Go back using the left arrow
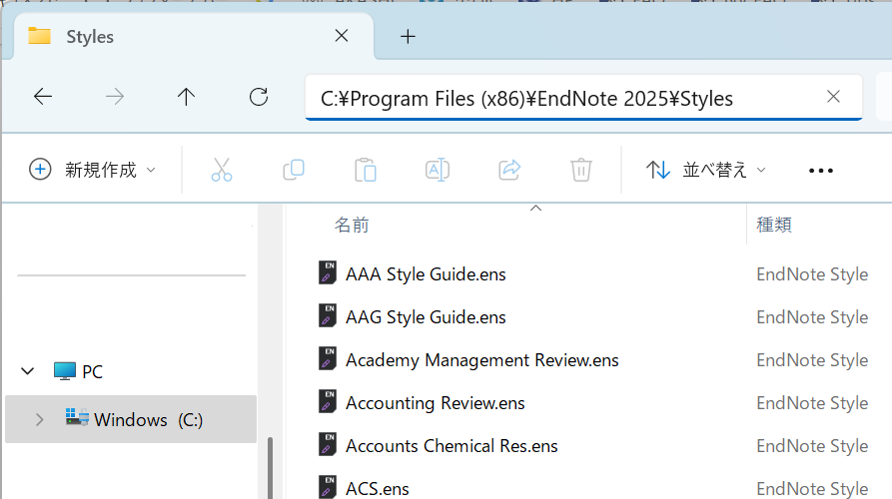Image resolution: width=892 pixels, height=499 pixels. pos(43,97)
